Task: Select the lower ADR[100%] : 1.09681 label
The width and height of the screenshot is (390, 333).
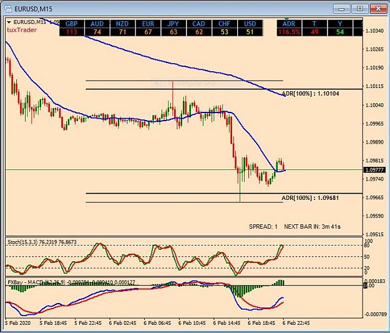Action: [310, 198]
